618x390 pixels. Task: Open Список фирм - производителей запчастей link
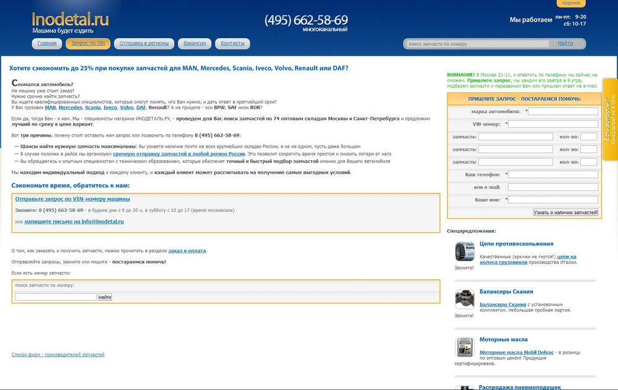pos(58,355)
